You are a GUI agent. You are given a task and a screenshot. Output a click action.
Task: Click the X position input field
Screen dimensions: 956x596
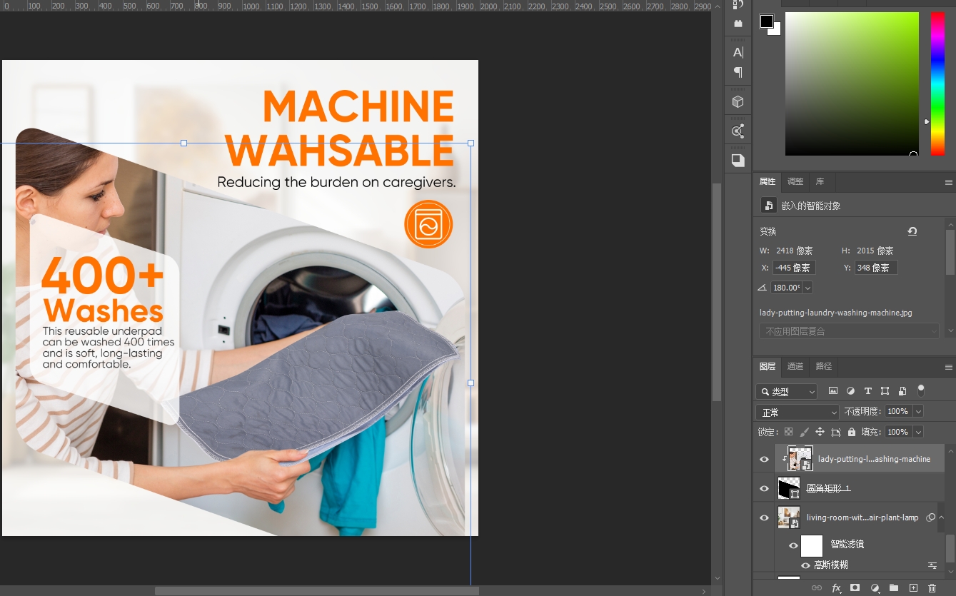pos(794,268)
